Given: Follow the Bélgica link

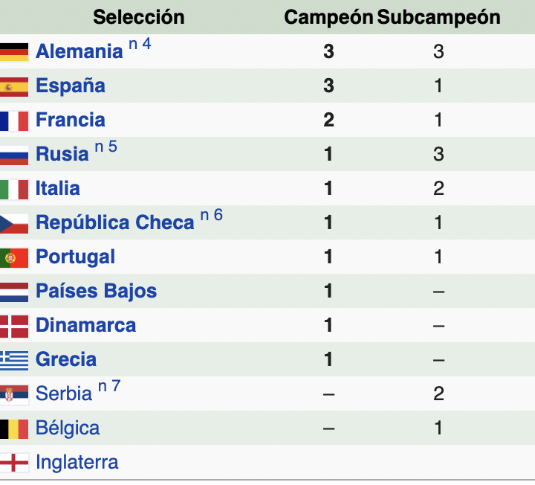Looking at the screenshot, I should (x=68, y=428).
